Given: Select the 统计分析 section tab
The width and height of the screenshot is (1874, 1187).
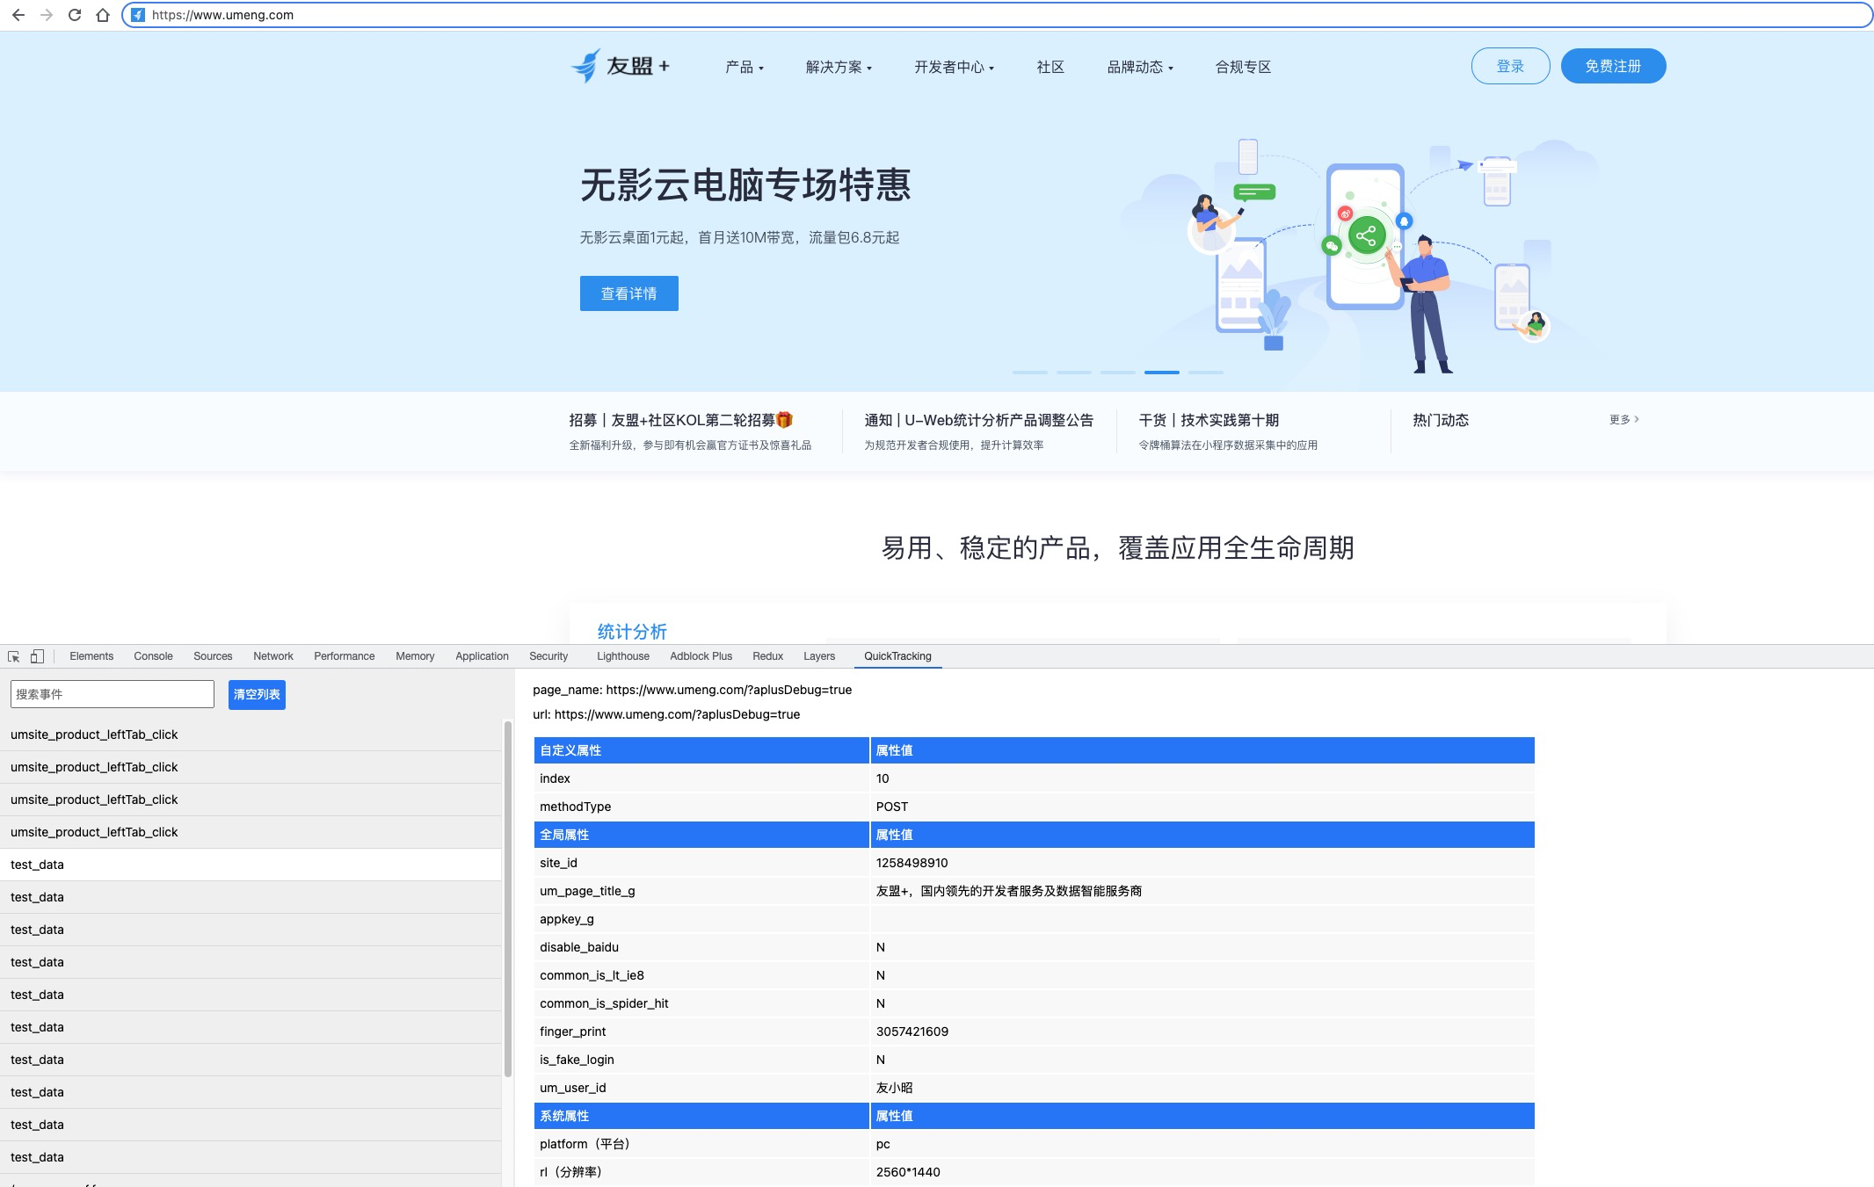Looking at the screenshot, I should tap(632, 631).
